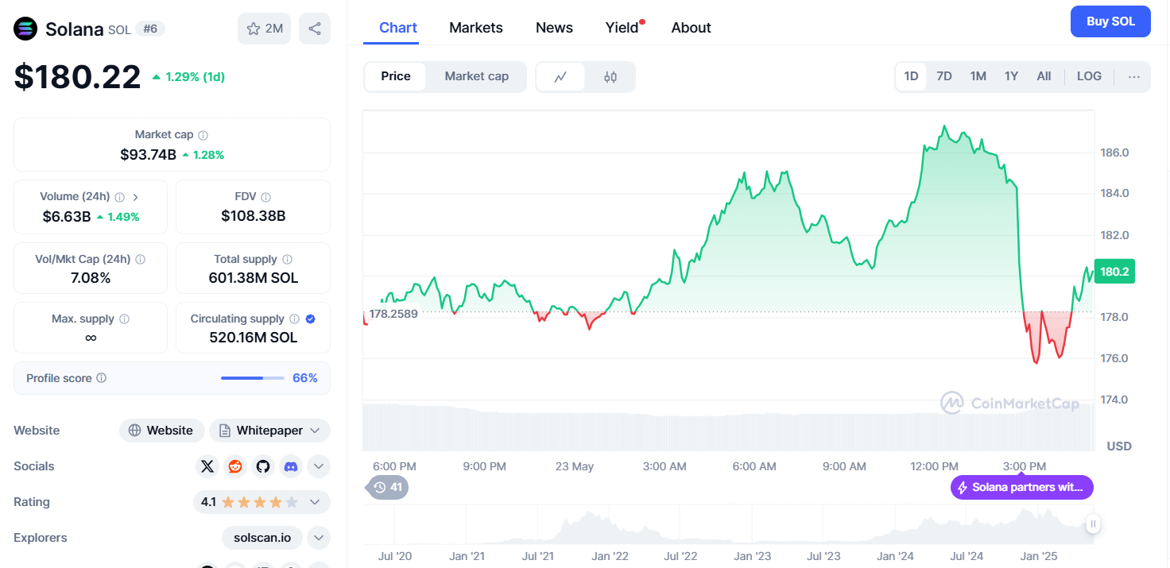Screen dimensions: 1170x568
Task: Switch to line chart view icon
Action: (561, 77)
